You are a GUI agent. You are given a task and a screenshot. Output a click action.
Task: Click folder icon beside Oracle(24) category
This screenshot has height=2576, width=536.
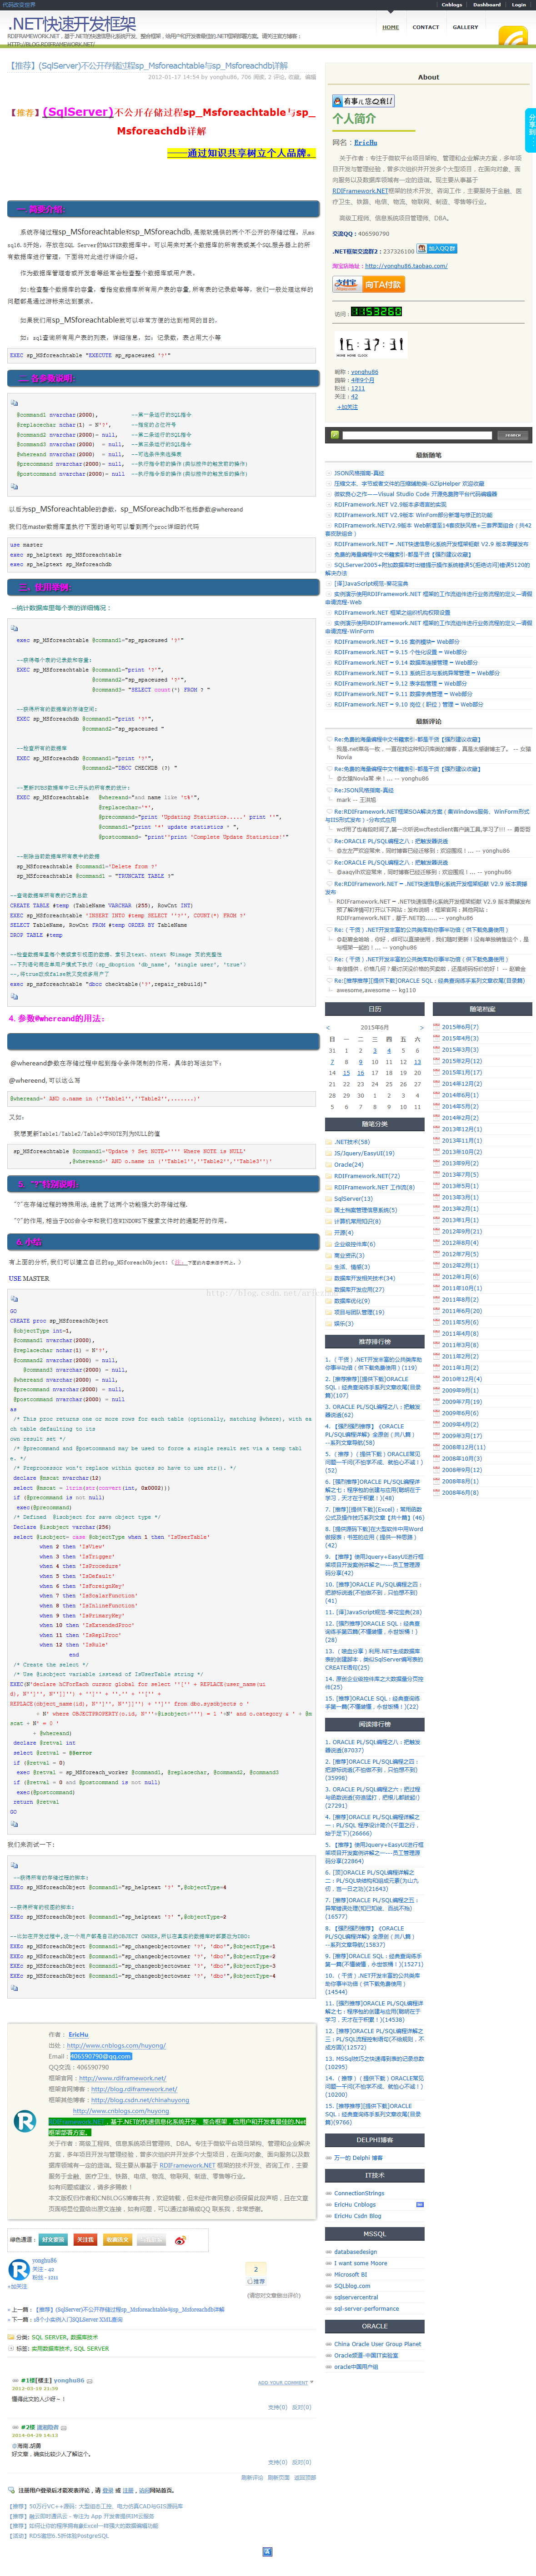329,1164
